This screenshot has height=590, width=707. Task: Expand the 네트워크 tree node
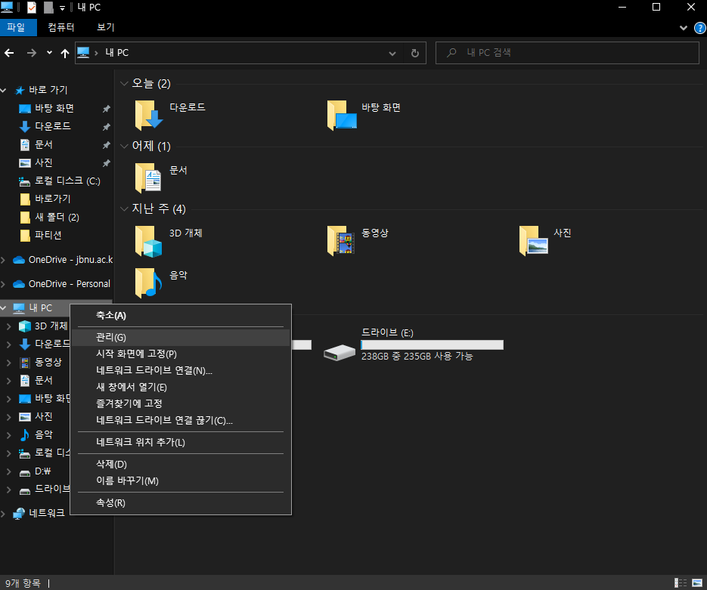[3, 514]
